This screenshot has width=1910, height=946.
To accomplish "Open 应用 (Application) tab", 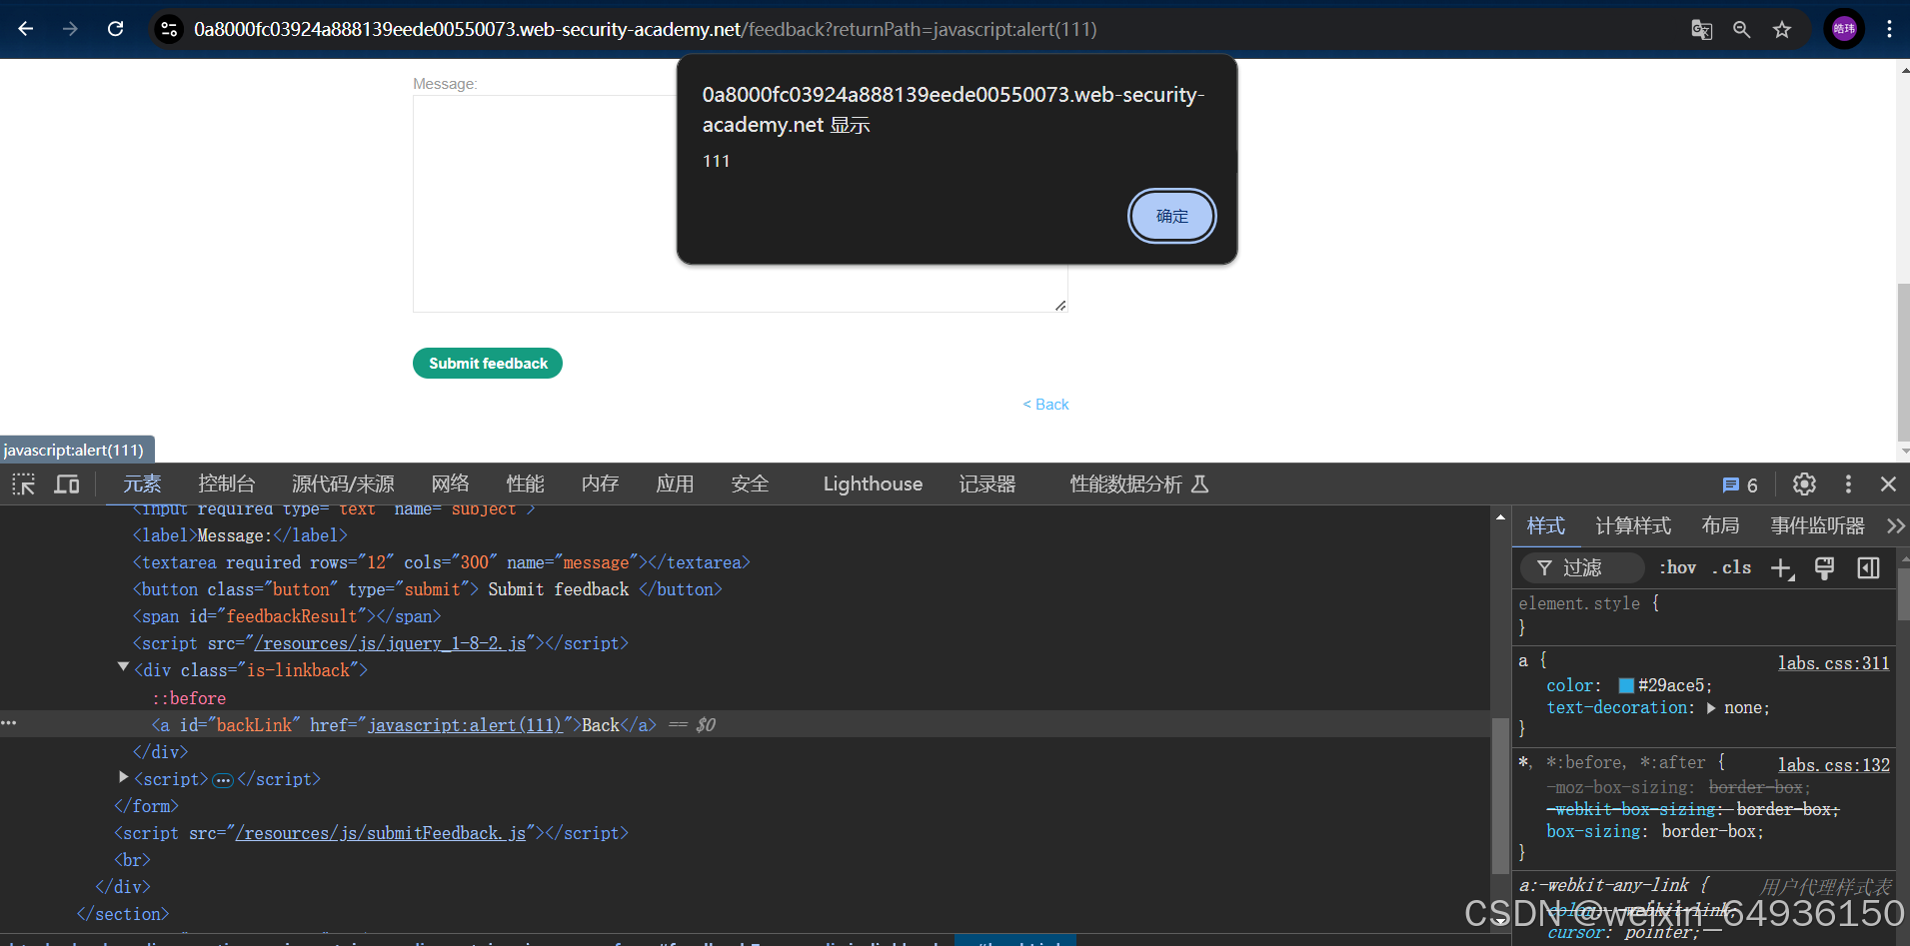I will (675, 484).
